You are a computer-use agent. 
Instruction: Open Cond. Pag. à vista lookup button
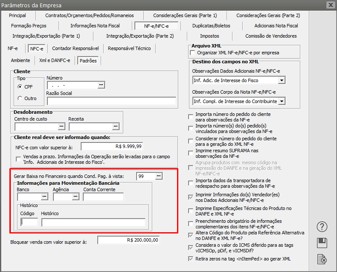coord(158,176)
